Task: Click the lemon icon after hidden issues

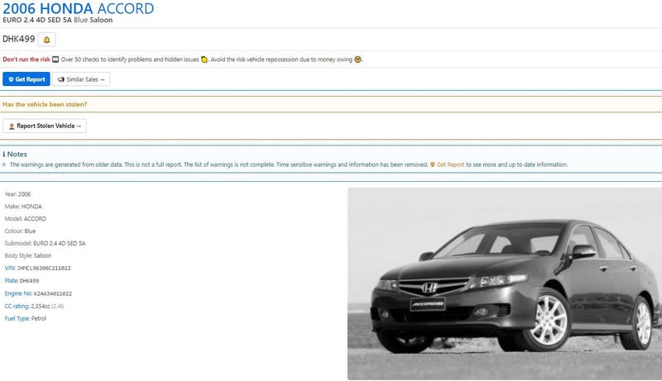Action: pos(204,60)
